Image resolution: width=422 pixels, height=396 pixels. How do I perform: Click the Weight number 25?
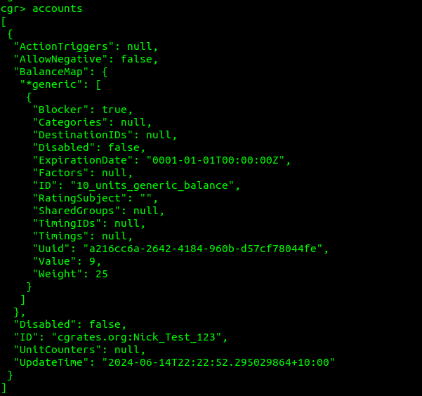[x=102, y=274]
